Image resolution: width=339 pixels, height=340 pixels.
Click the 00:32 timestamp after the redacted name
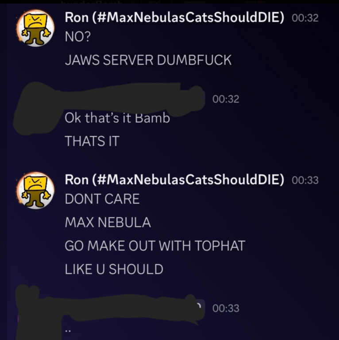click(226, 99)
